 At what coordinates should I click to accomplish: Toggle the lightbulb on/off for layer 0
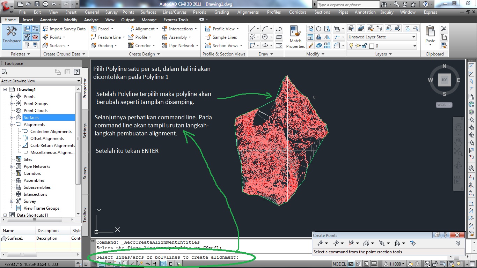click(x=352, y=46)
